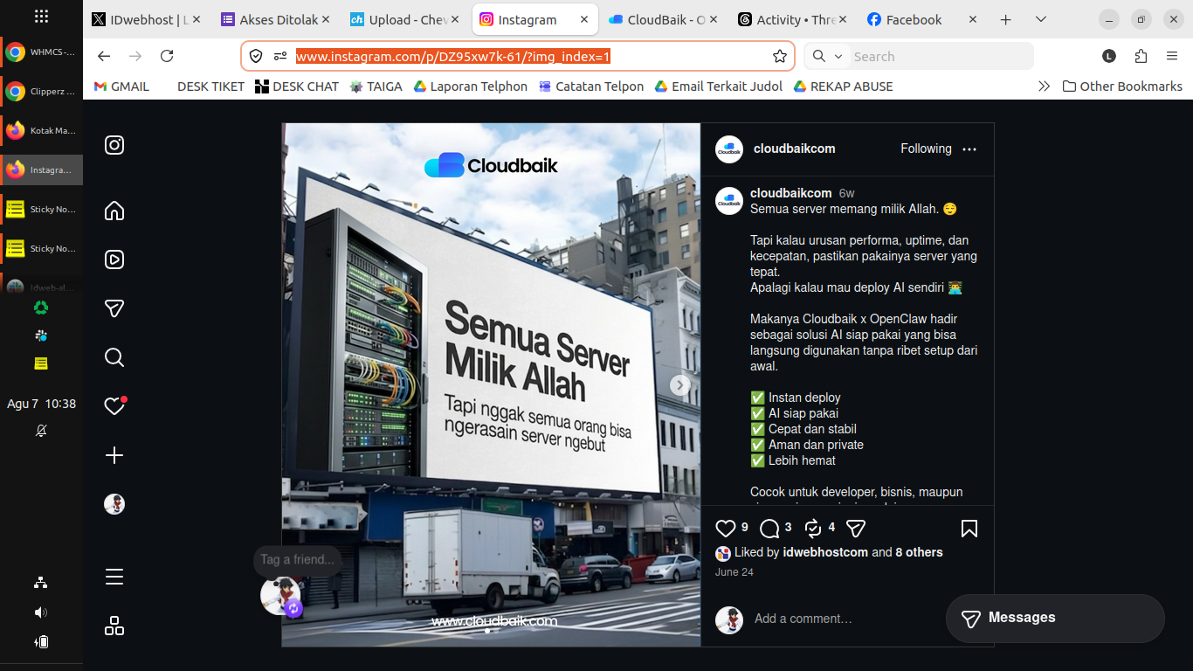Open the search engine dropdown

[826, 56]
